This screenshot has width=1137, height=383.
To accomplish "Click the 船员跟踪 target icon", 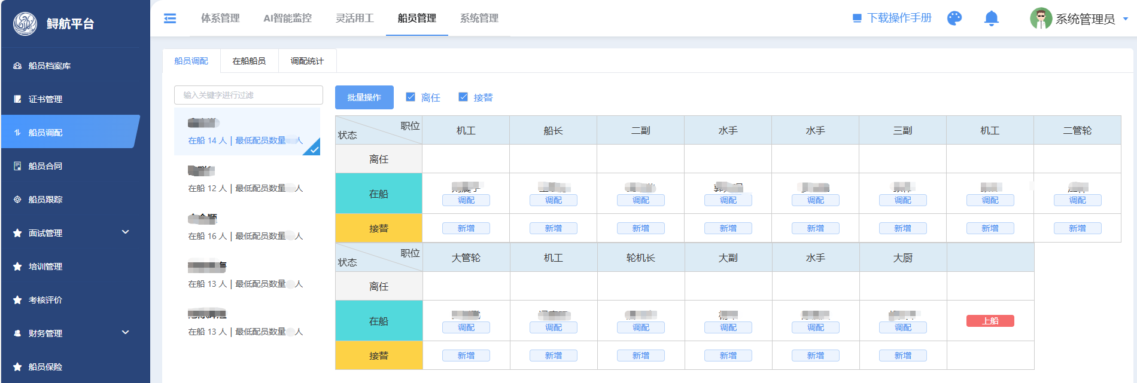I will pyautogui.click(x=17, y=200).
